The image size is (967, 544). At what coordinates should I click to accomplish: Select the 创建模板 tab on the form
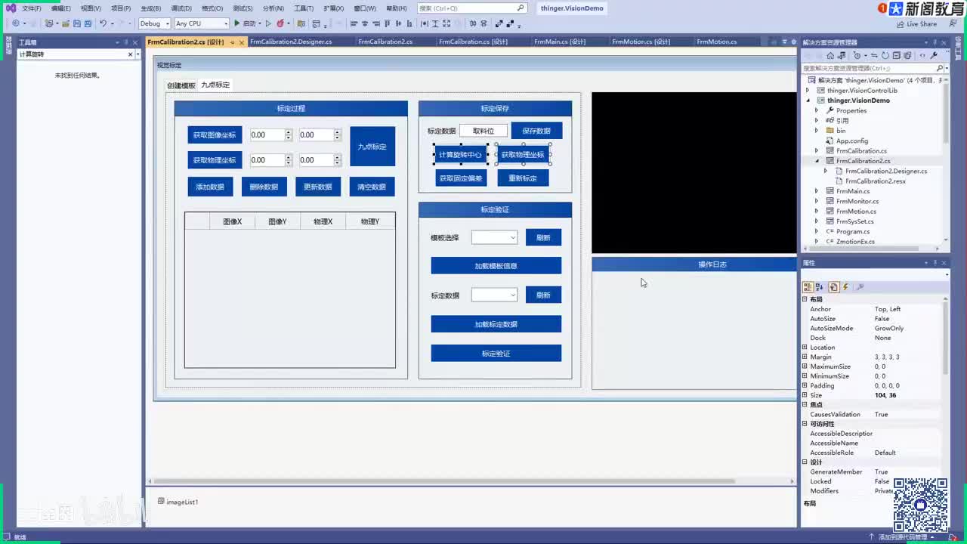181,85
